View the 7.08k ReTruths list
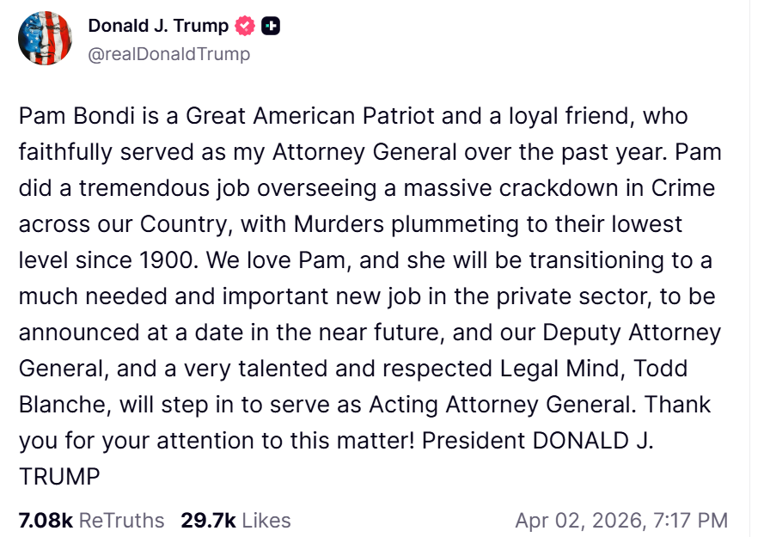The height and width of the screenshot is (537, 770). coord(91,520)
